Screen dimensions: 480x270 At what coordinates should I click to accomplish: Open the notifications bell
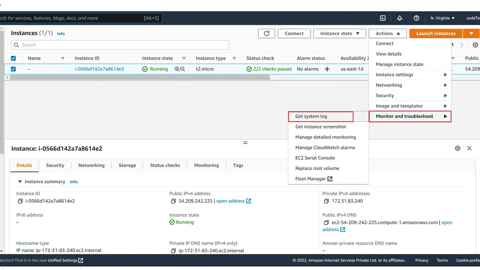click(400, 18)
